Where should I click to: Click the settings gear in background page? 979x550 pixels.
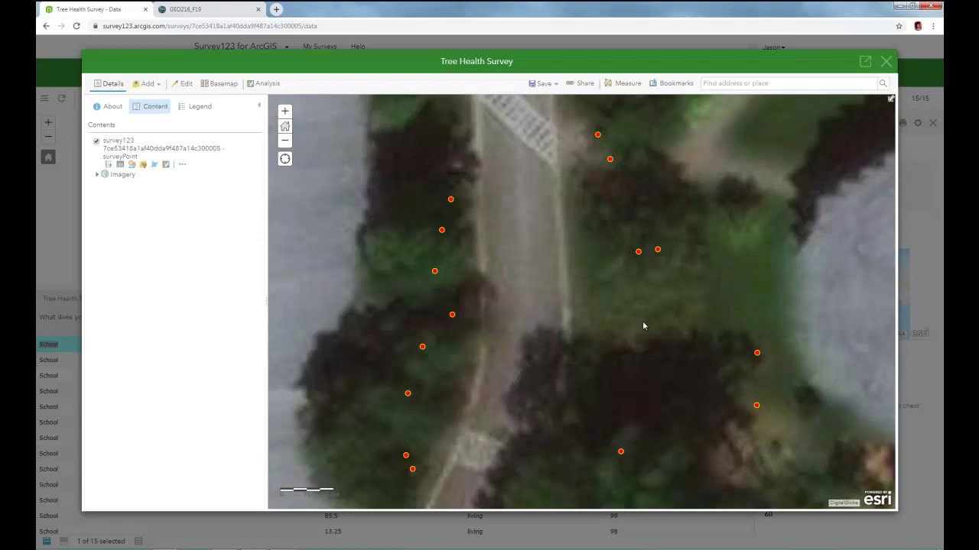coord(918,123)
